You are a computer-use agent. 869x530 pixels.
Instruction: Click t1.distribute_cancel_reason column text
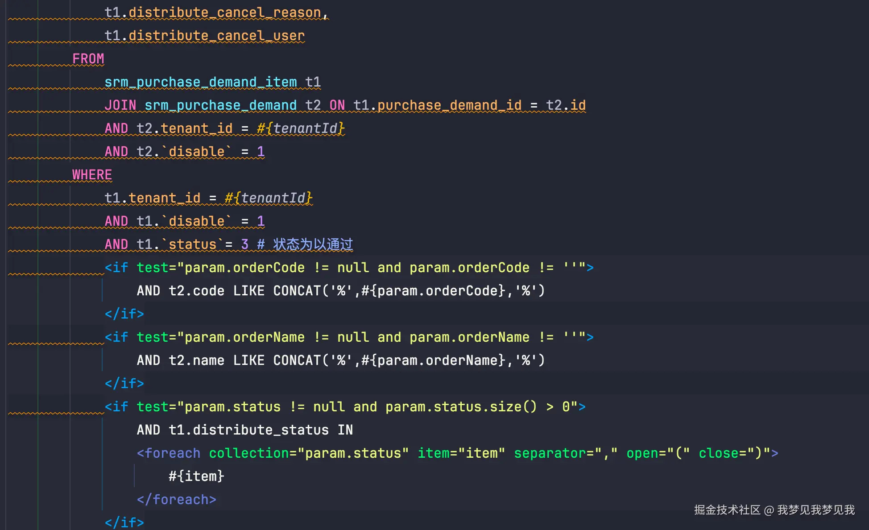click(216, 12)
